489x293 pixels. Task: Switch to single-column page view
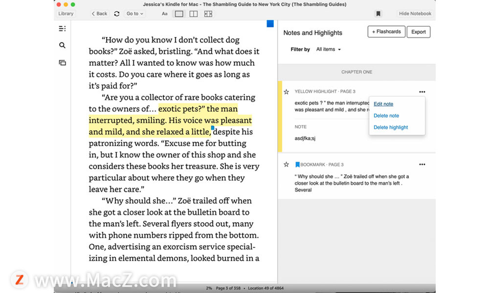click(x=179, y=14)
